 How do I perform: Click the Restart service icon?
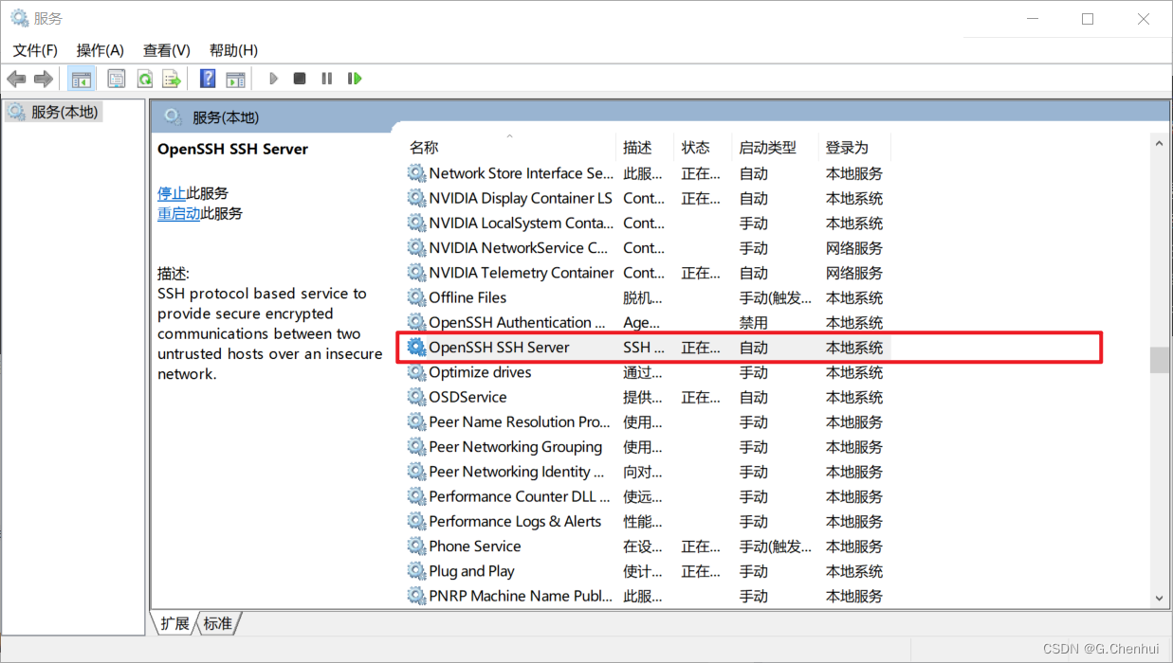pyautogui.click(x=355, y=79)
